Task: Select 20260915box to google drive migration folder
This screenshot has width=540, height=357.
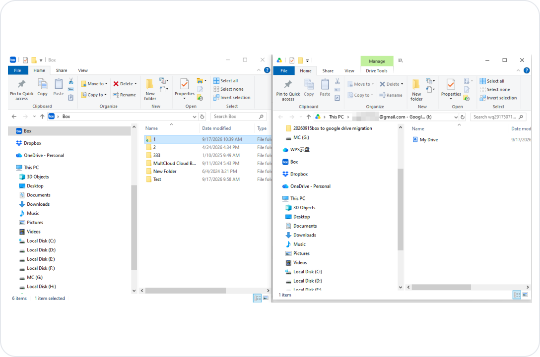Action: [329, 128]
